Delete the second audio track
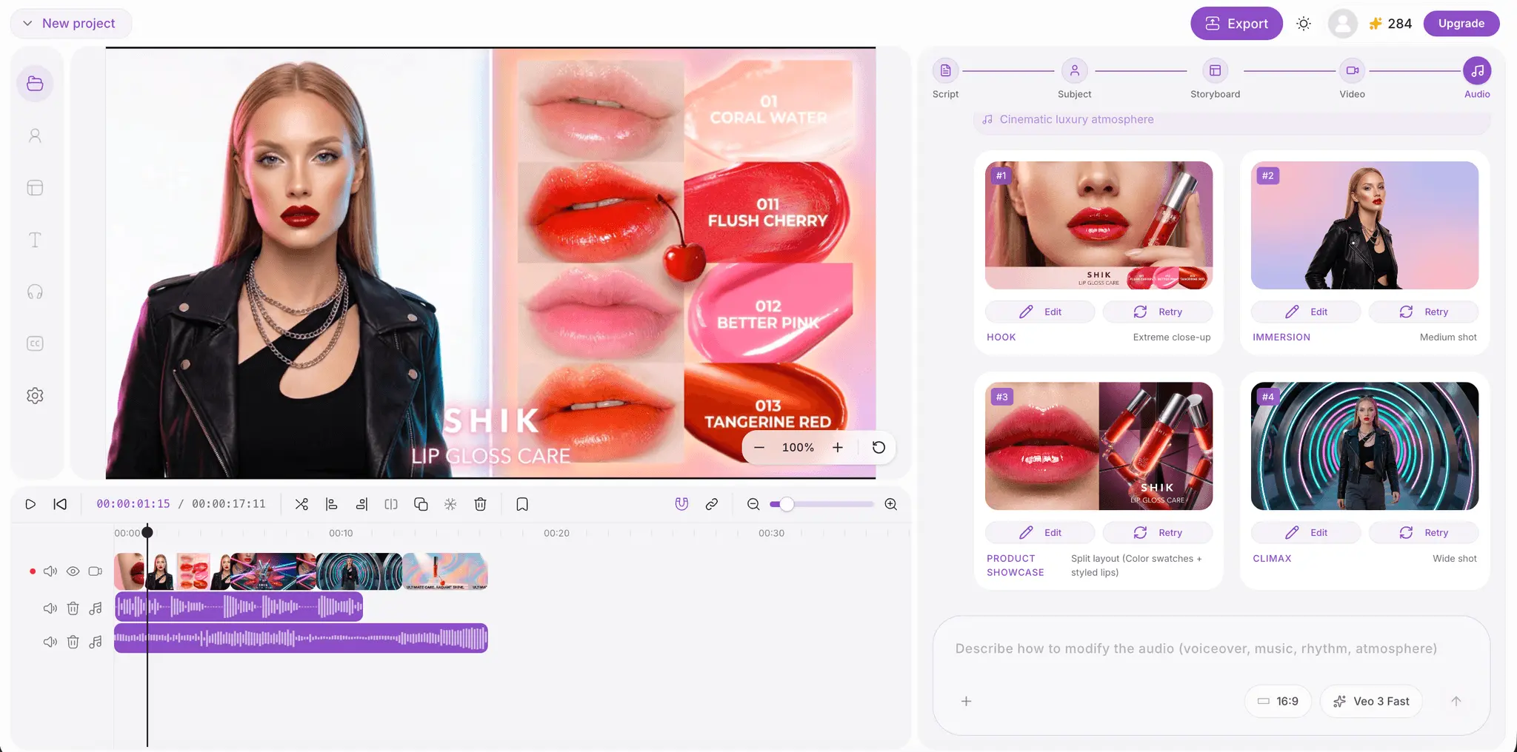 tap(73, 642)
